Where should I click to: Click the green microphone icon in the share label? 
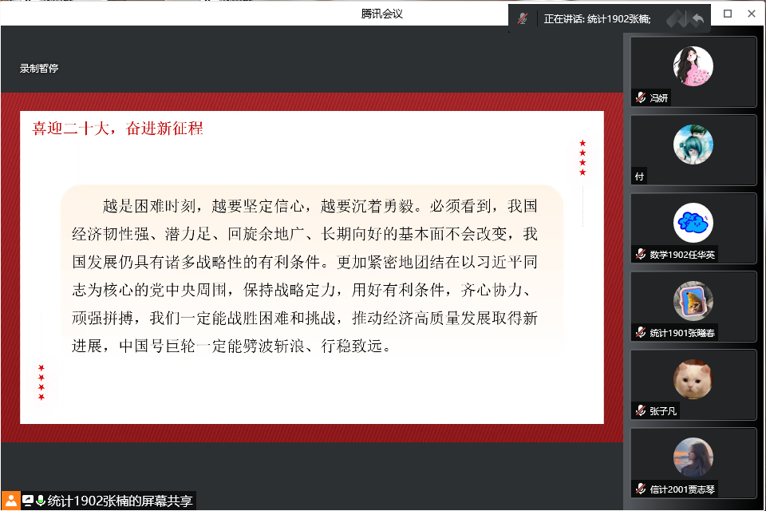41,501
